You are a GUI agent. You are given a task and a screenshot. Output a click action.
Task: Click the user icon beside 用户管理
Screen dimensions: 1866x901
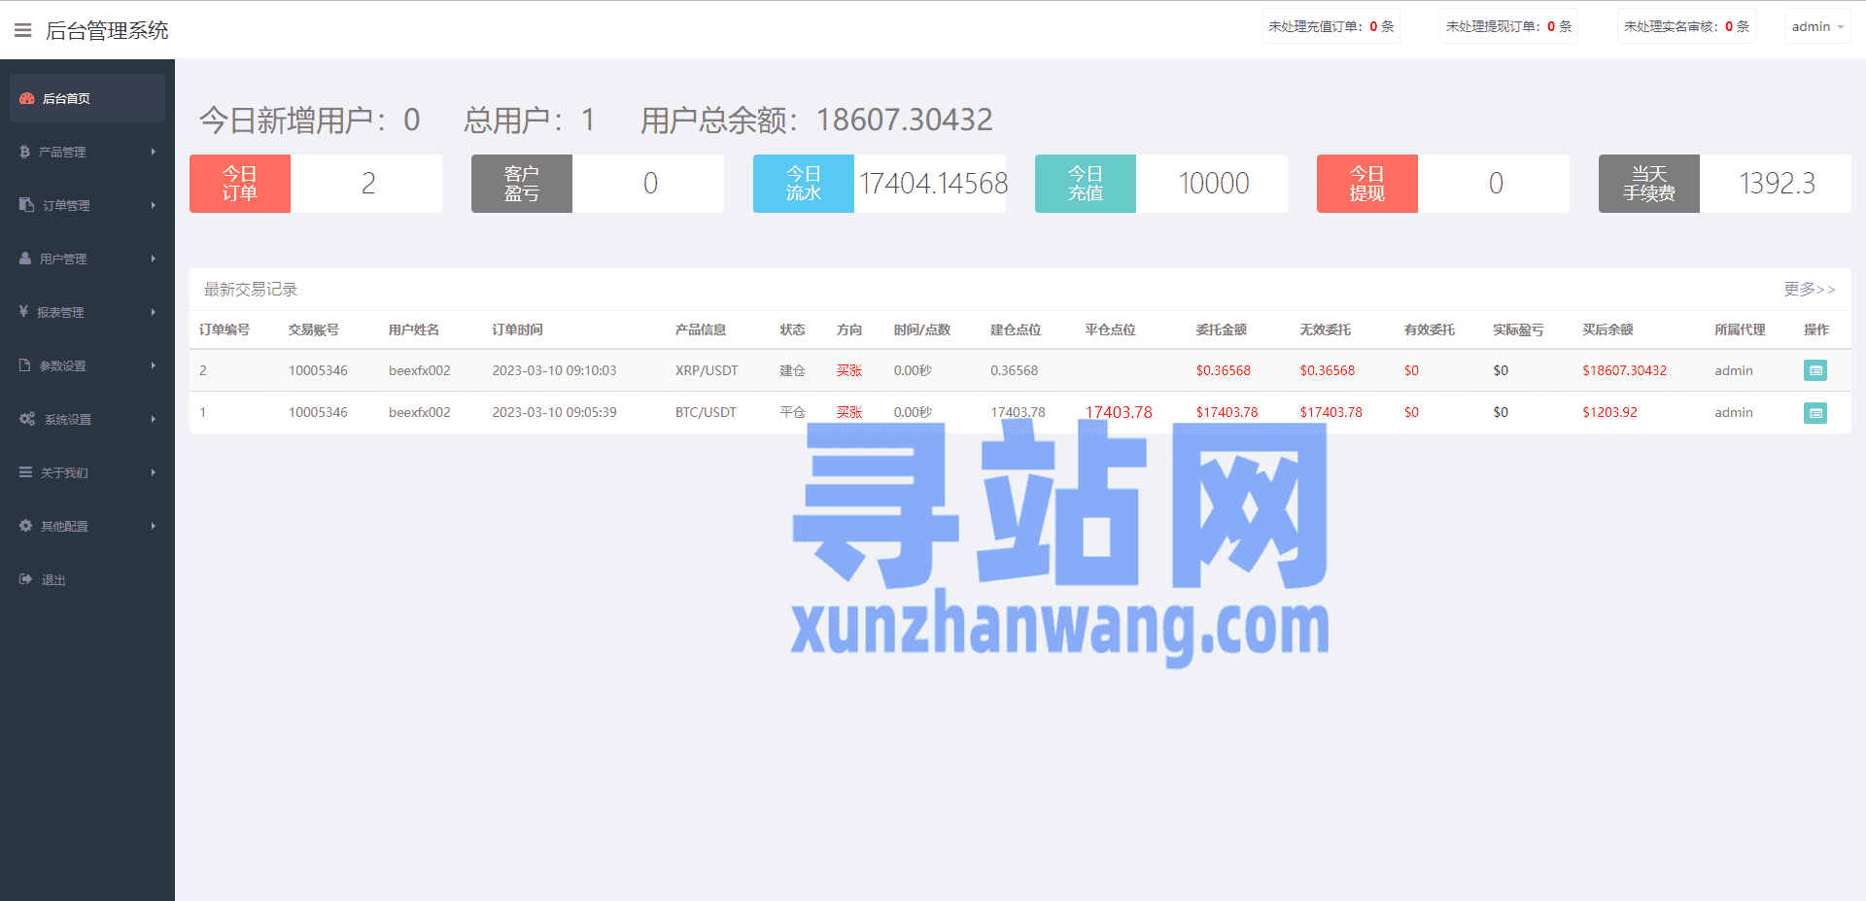click(25, 259)
